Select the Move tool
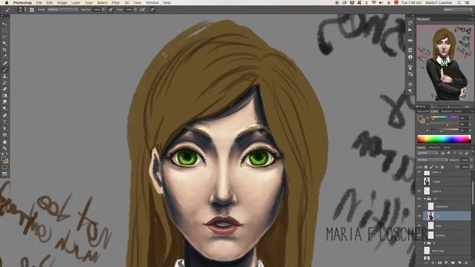The height and width of the screenshot is (267, 475). 4,24
